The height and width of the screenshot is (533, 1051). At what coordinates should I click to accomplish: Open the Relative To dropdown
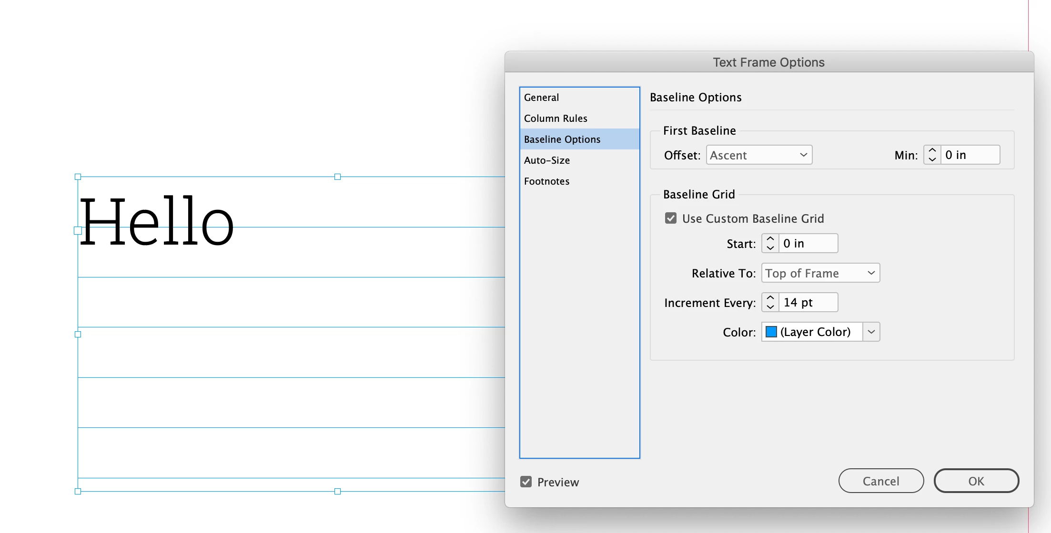click(820, 273)
